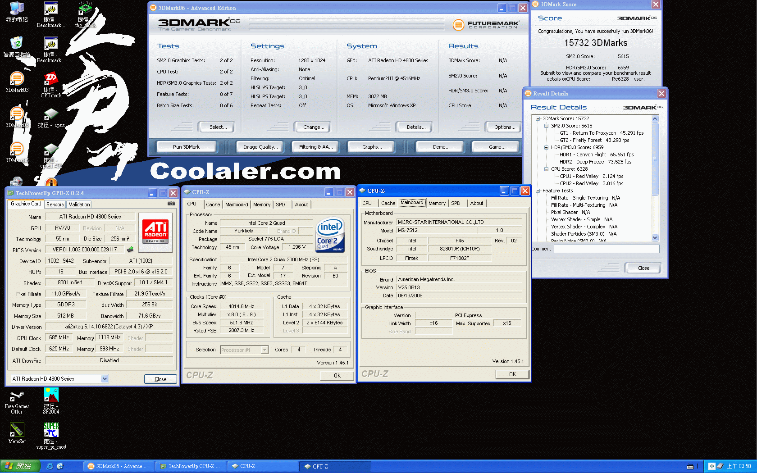757x473 pixels.
Task: Open the Graphs button
Action: [372, 147]
